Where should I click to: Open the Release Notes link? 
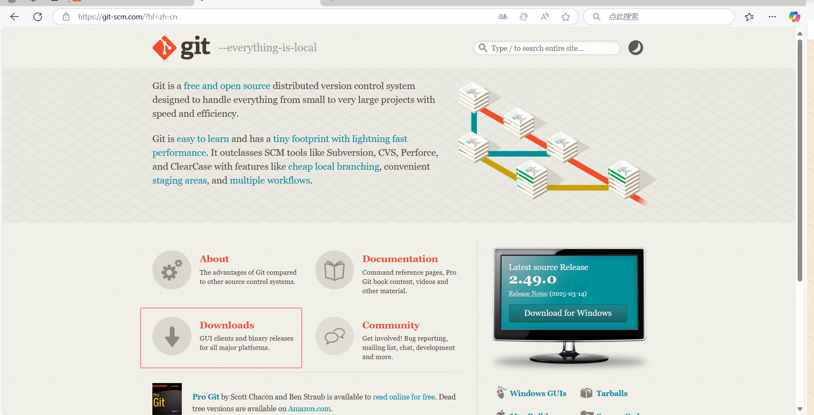point(528,294)
